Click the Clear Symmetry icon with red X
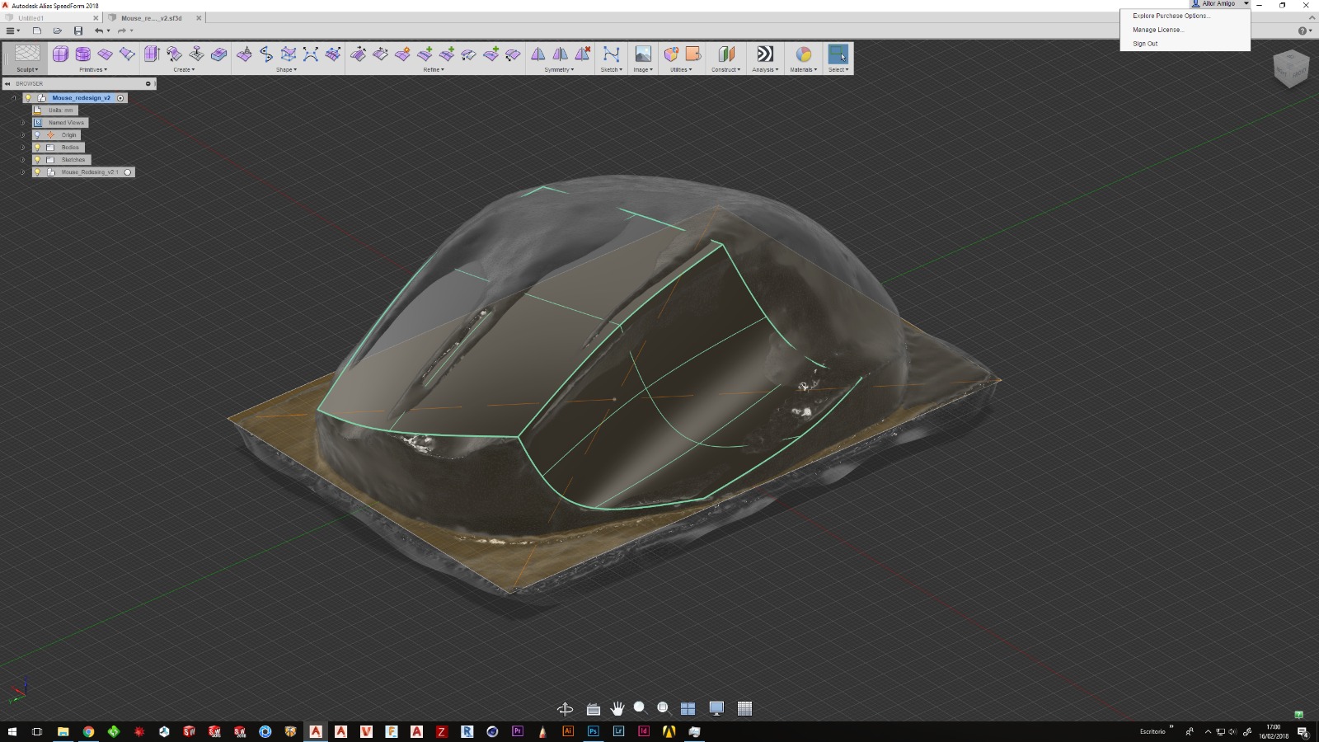1319x742 pixels. [x=582, y=54]
